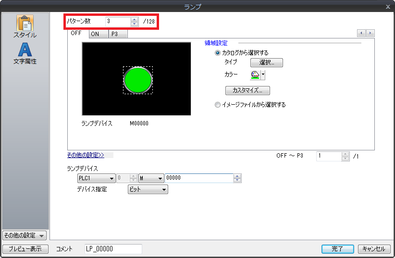Click the 完了 button
Screen dimensions: 395x258
pyautogui.click(x=337, y=249)
